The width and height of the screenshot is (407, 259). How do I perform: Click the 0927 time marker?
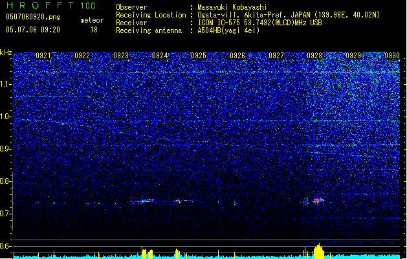(x=276, y=56)
